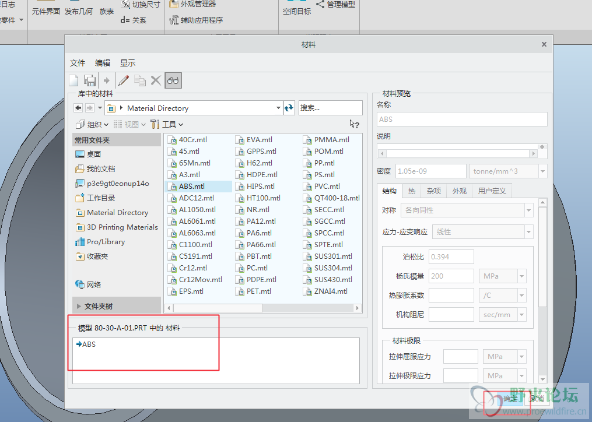Select the Cr12Mov.mtl file
Screen dimensions: 592x422
point(195,279)
